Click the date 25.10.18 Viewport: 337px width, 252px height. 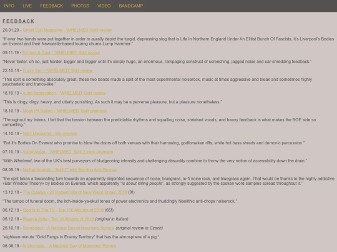pyautogui.click(x=11, y=228)
